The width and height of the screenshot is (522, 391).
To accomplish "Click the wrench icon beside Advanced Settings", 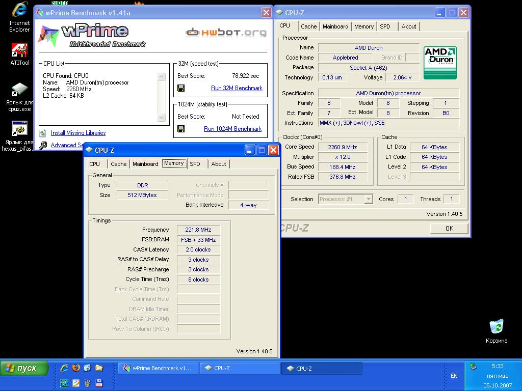I will [43, 145].
